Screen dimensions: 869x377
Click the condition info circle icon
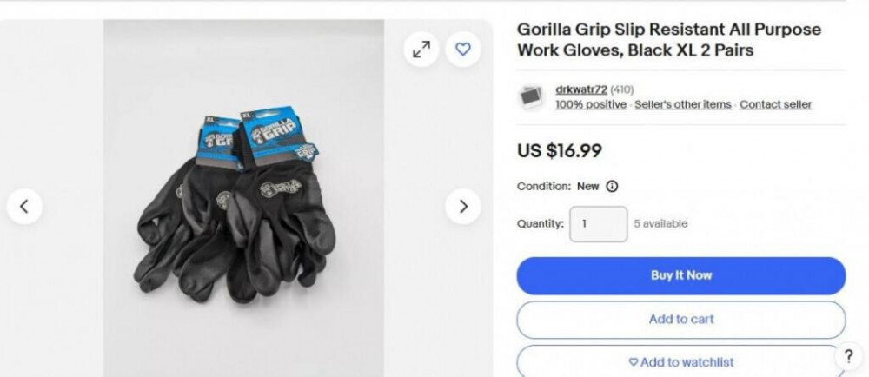click(x=612, y=187)
